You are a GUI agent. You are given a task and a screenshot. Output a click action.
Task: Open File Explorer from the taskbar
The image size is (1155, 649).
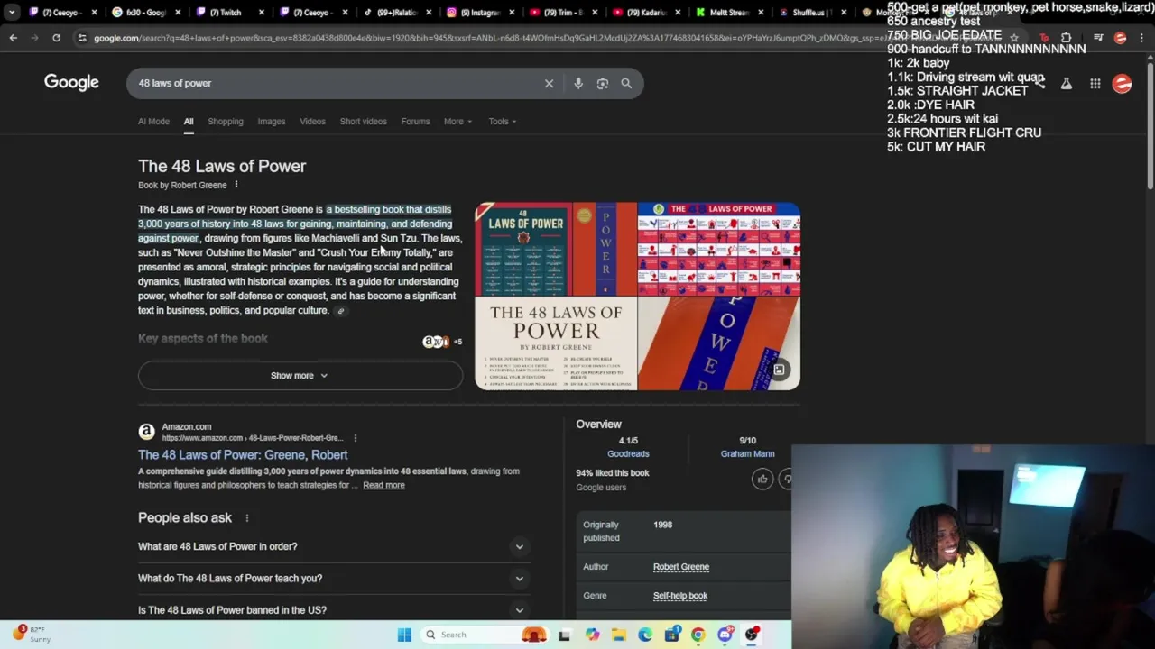tap(619, 635)
